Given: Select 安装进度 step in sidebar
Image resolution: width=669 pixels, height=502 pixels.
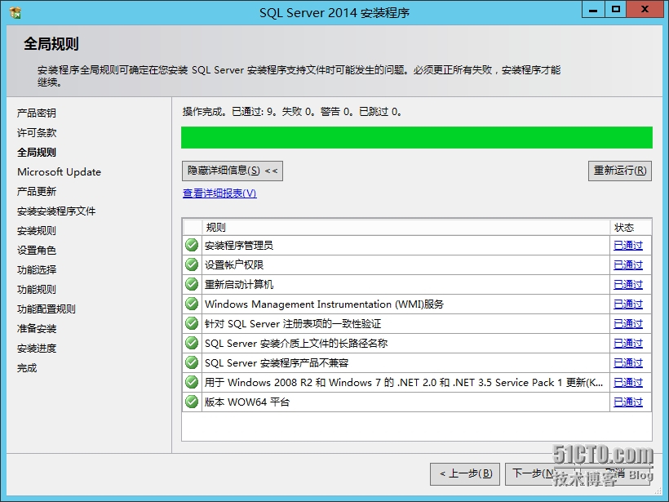Looking at the screenshot, I should [x=37, y=349].
